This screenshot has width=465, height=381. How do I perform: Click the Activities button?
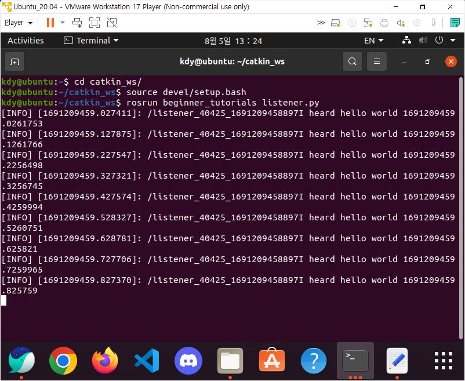pyautogui.click(x=26, y=41)
